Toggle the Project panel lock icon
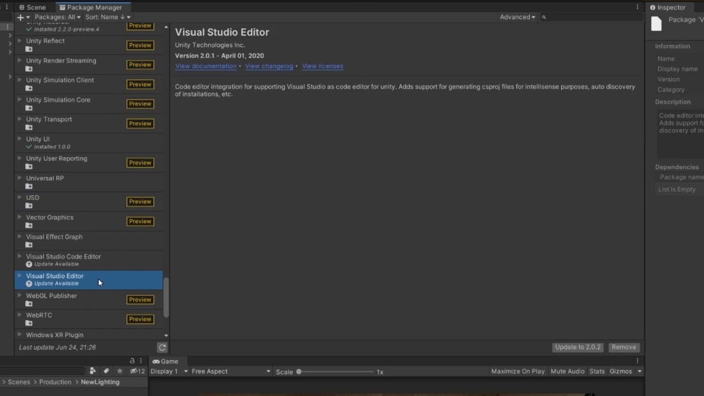This screenshot has height=396, width=704. [132, 361]
